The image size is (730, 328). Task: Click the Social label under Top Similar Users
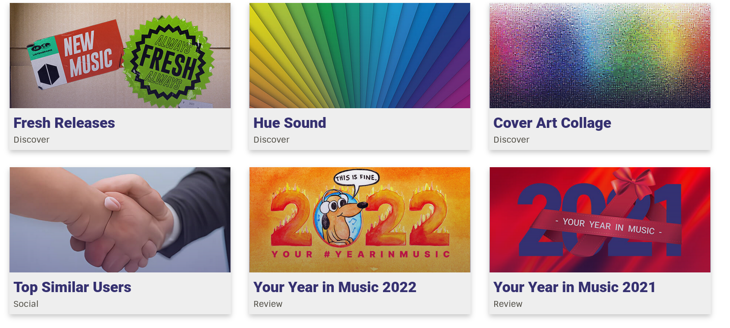click(x=26, y=304)
